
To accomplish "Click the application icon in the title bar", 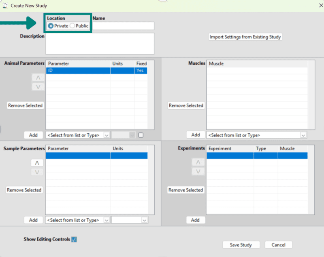I will click(6, 5).
